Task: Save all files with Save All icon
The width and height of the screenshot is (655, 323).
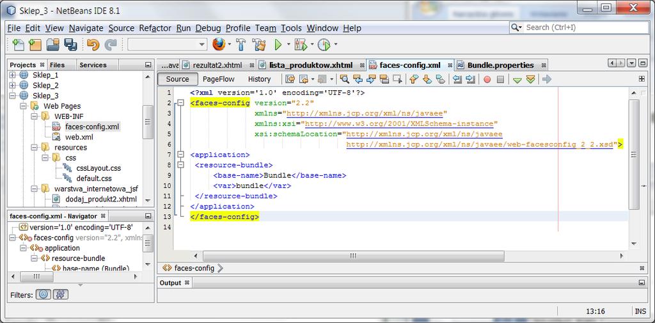Action: tap(70, 44)
